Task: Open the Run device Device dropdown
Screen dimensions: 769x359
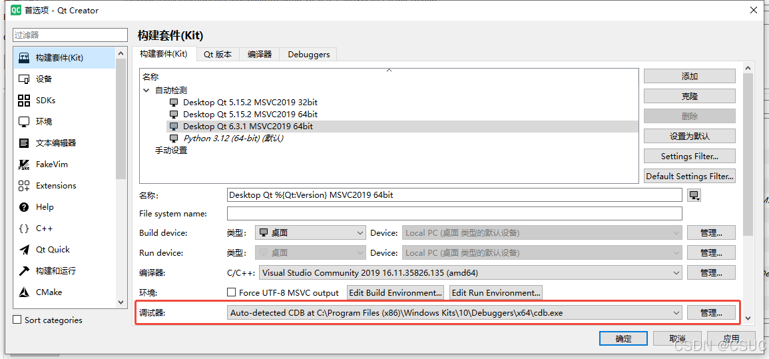Action: [x=542, y=252]
